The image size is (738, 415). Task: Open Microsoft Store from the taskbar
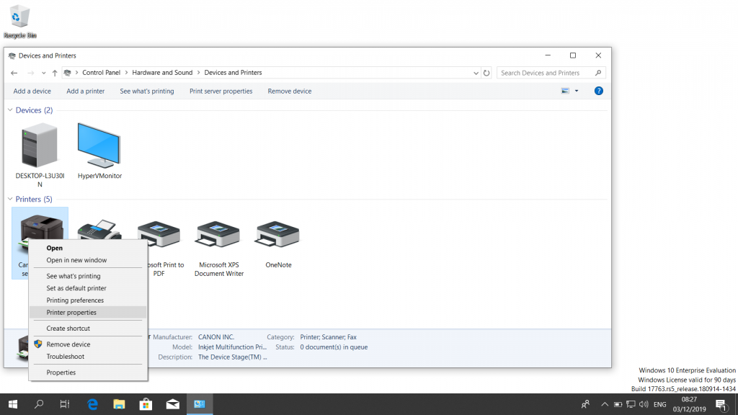pyautogui.click(x=146, y=404)
